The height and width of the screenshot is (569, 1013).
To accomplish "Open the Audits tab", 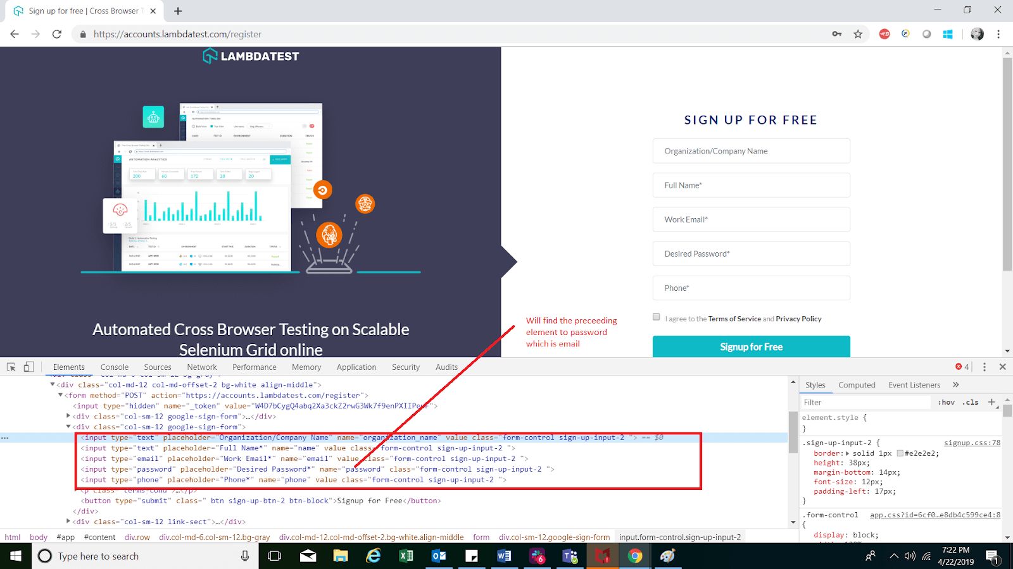I will click(x=446, y=367).
